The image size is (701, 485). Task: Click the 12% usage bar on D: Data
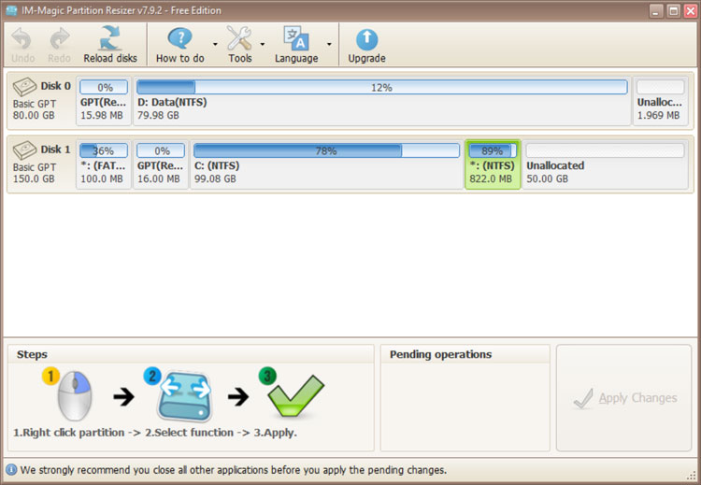[x=381, y=87]
